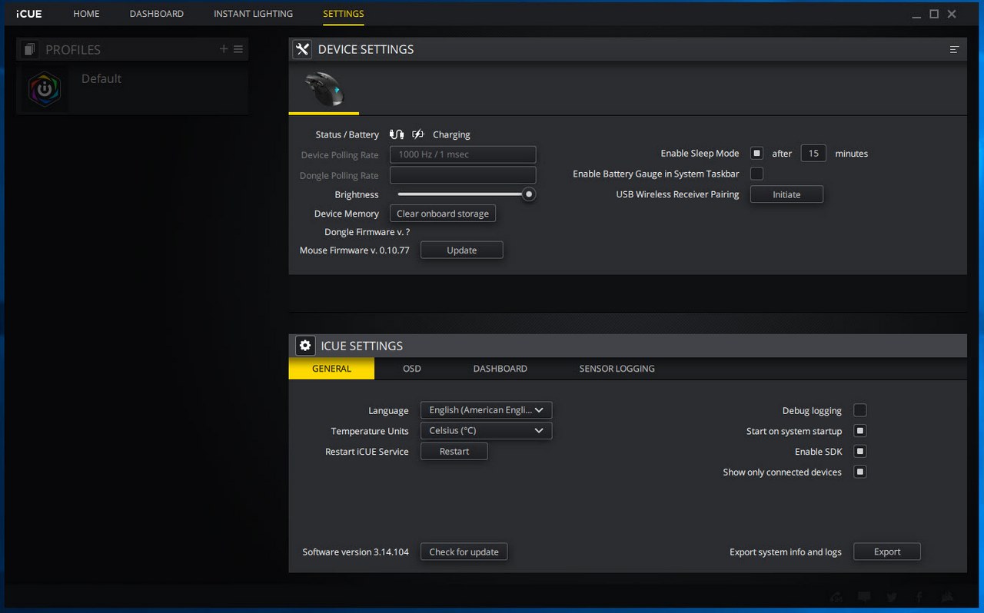Click the Device Settings wrench icon
The width and height of the screenshot is (984, 613).
tap(302, 49)
